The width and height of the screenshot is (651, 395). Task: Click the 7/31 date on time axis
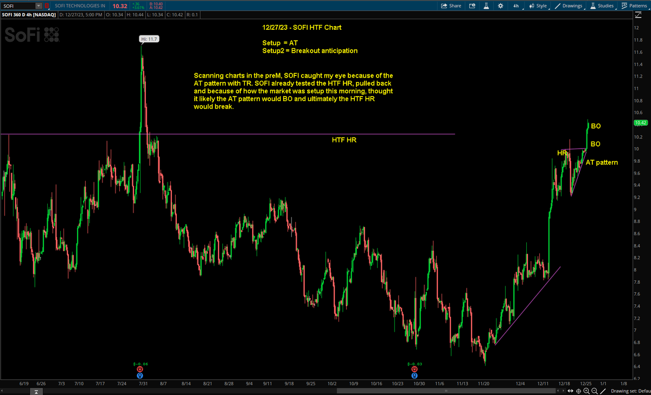click(x=143, y=383)
